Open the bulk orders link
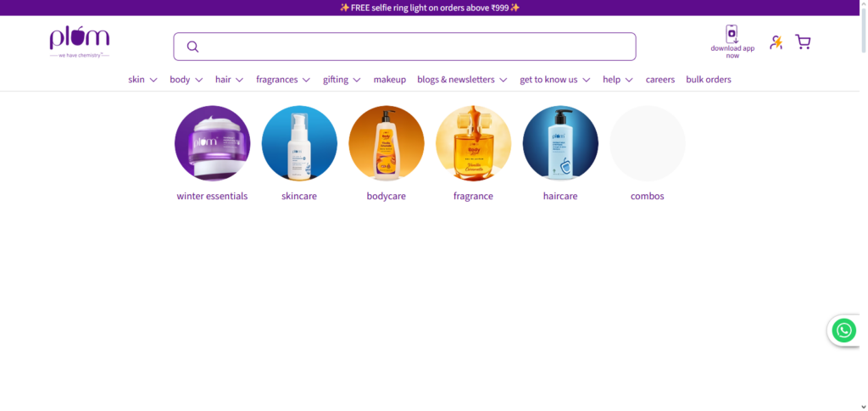Image resolution: width=868 pixels, height=411 pixels. click(709, 80)
